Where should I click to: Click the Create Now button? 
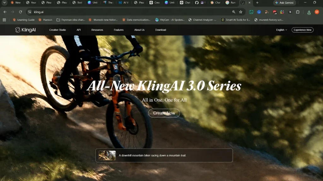pos(164,113)
